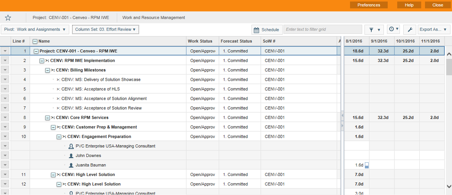Open row menu arrow for line 1
The width and height of the screenshot is (452, 195).
pyautogui.click(x=5, y=51)
